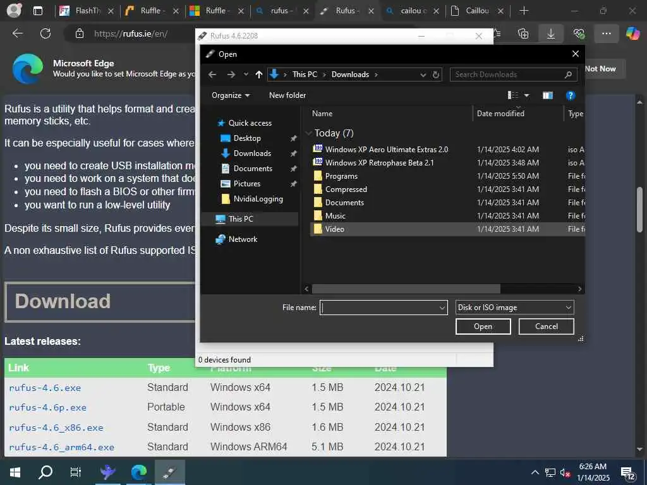Open view options dropdown arrow

(526, 95)
